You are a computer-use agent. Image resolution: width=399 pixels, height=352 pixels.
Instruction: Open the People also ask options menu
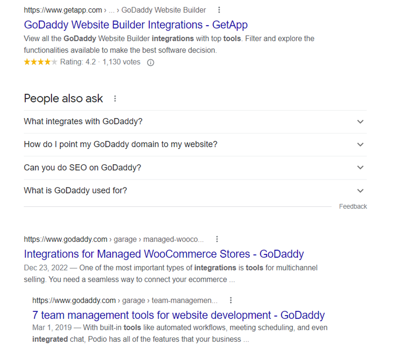click(115, 98)
